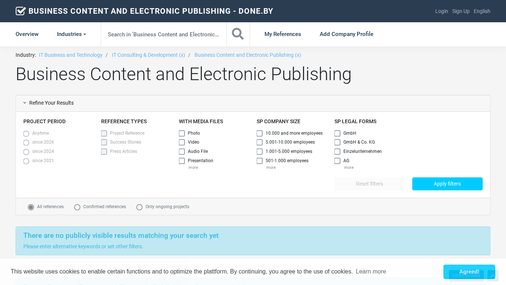Open the Industries dropdown menu
The height and width of the screenshot is (285, 506).
click(x=71, y=34)
